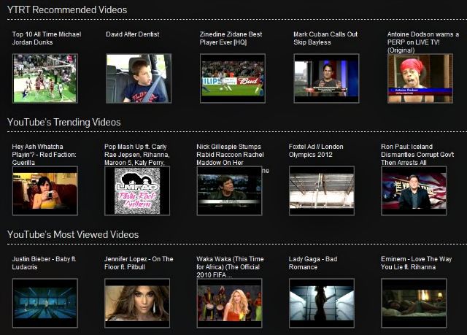Viewport: 467px width, 335px height.
Task: Click the 'Pop Mash Up ft. Carly Rae Jepsen' title
Action: 137,155
